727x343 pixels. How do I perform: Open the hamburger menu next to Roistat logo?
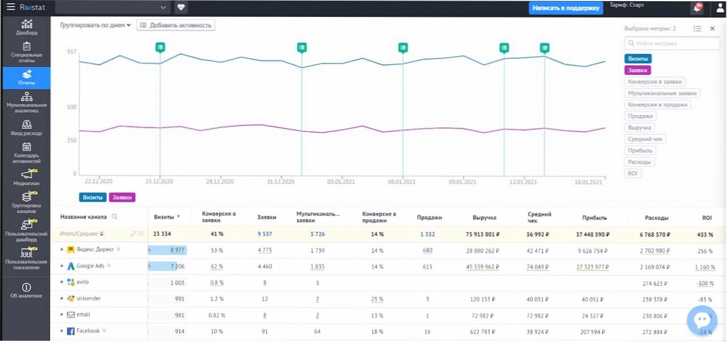pyautogui.click(x=10, y=7)
